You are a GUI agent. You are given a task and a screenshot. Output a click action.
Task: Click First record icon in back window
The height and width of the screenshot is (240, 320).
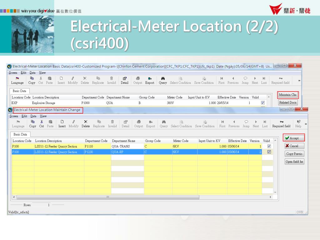pyautogui.click(x=222, y=78)
